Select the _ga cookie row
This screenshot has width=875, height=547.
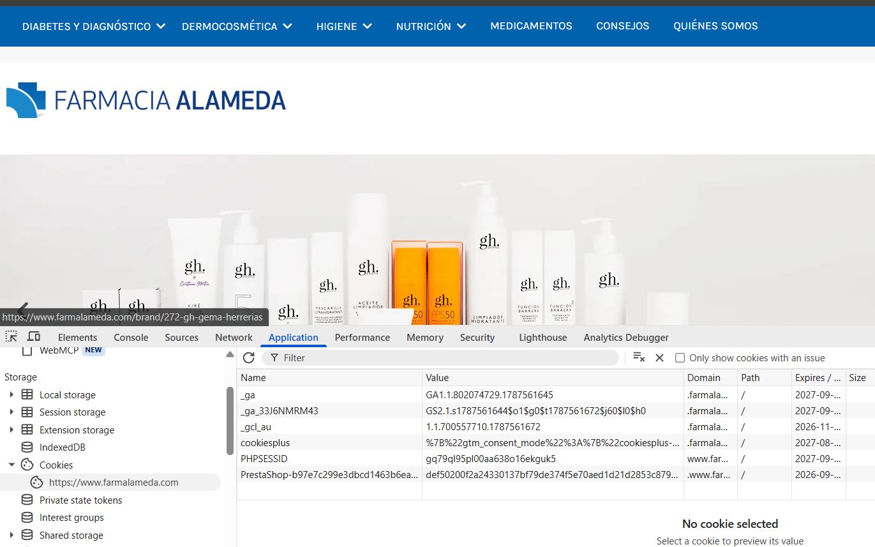coord(556,395)
